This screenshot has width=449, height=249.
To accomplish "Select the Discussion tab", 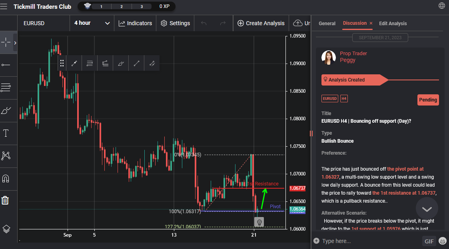I will pyautogui.click(x=355, y=23).
